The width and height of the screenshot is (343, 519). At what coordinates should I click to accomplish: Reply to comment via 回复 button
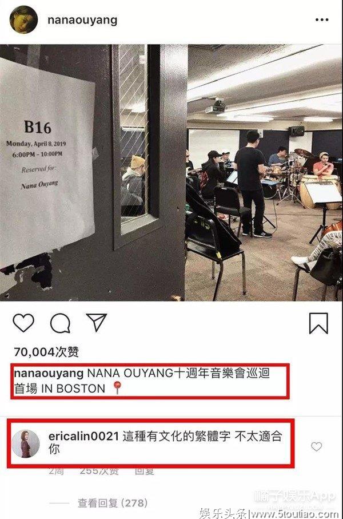point(144,471)
